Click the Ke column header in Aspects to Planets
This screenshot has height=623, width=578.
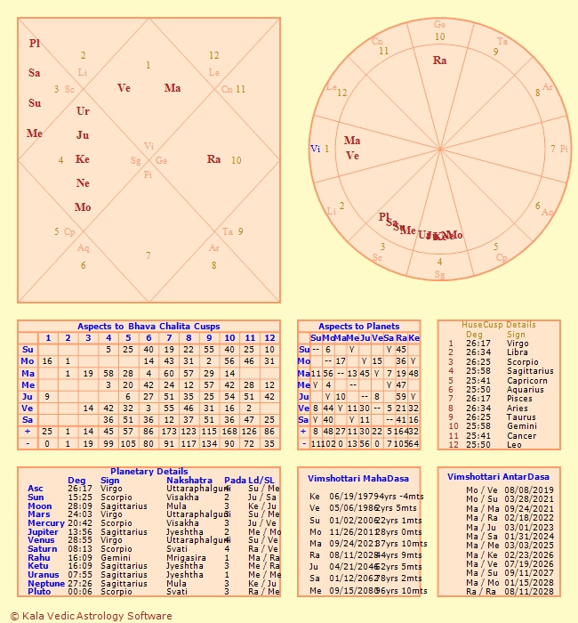point(413,337)
